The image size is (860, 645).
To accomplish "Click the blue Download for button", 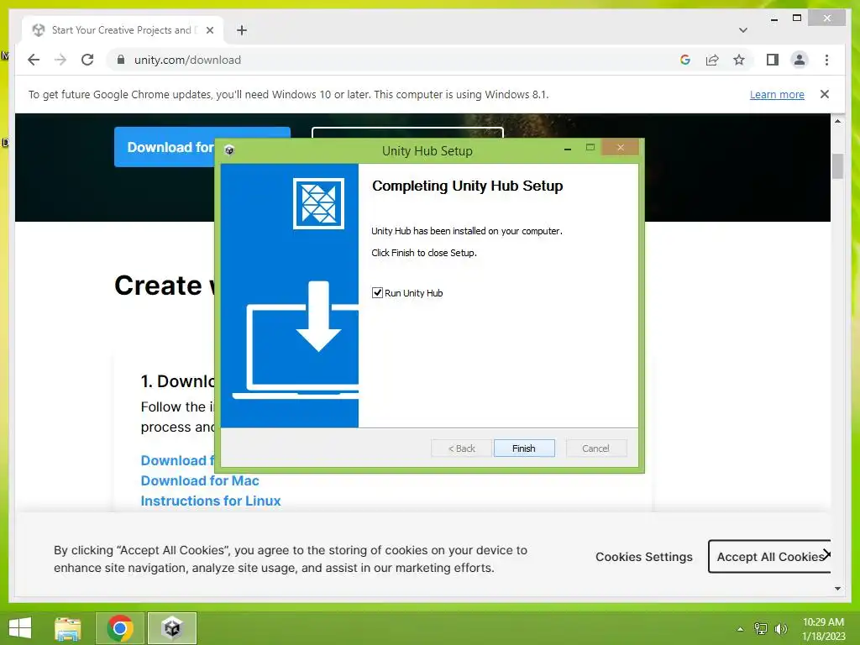I will pyautogui.click(x=165, y=147).
